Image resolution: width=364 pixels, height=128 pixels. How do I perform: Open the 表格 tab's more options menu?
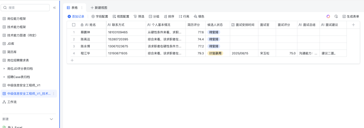point(82,8)
